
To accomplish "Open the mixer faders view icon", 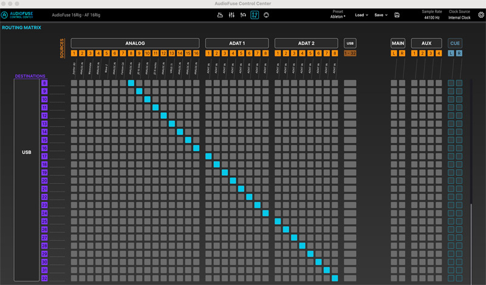I will click(x=231, y=15).
